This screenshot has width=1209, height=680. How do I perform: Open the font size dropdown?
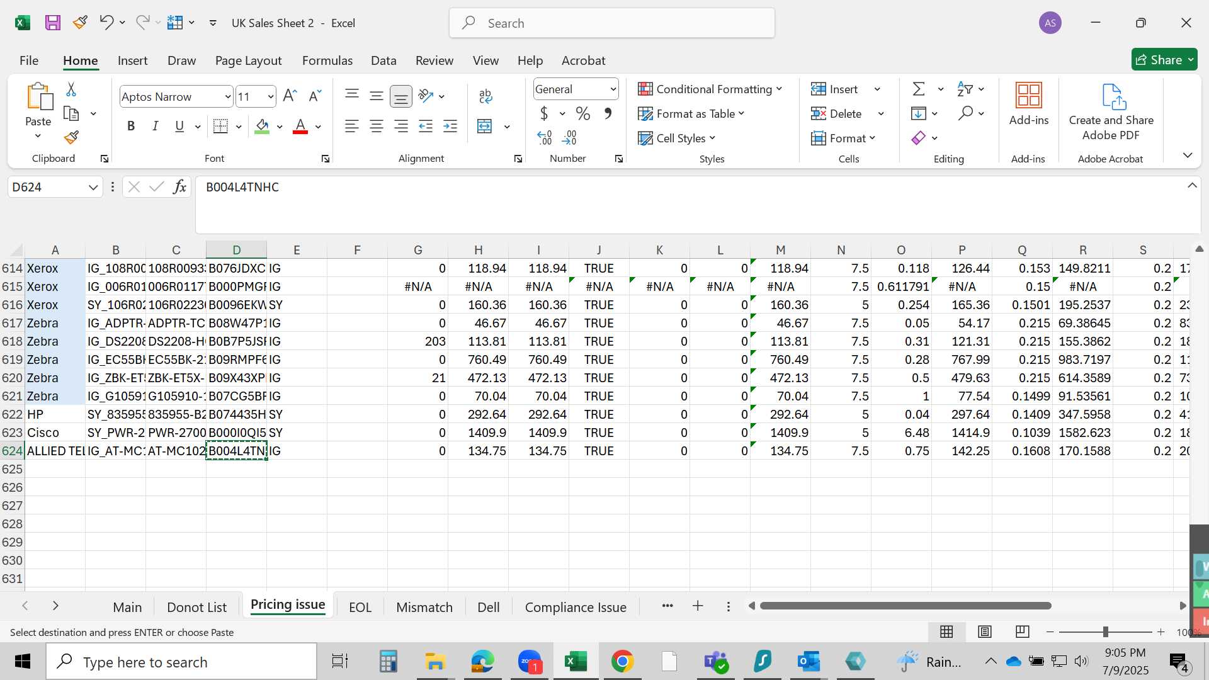[271, 97]
